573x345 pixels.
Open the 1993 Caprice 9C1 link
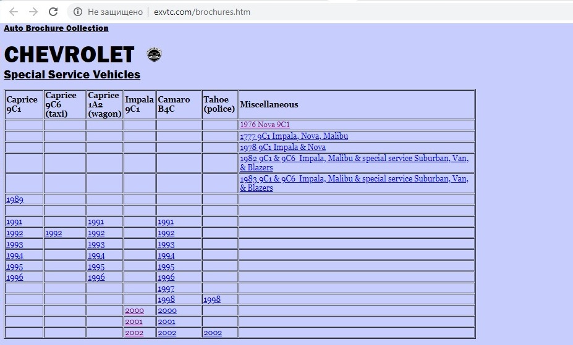tap(15, 244)
